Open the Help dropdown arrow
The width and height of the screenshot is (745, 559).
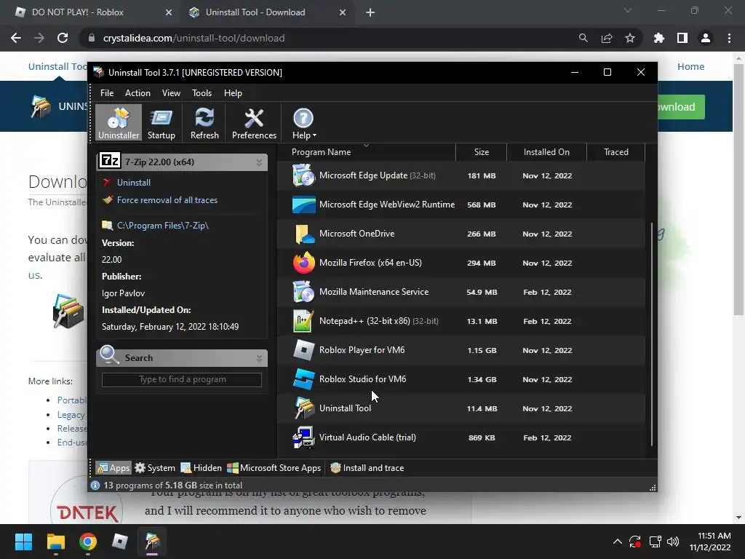pos(314,135)
